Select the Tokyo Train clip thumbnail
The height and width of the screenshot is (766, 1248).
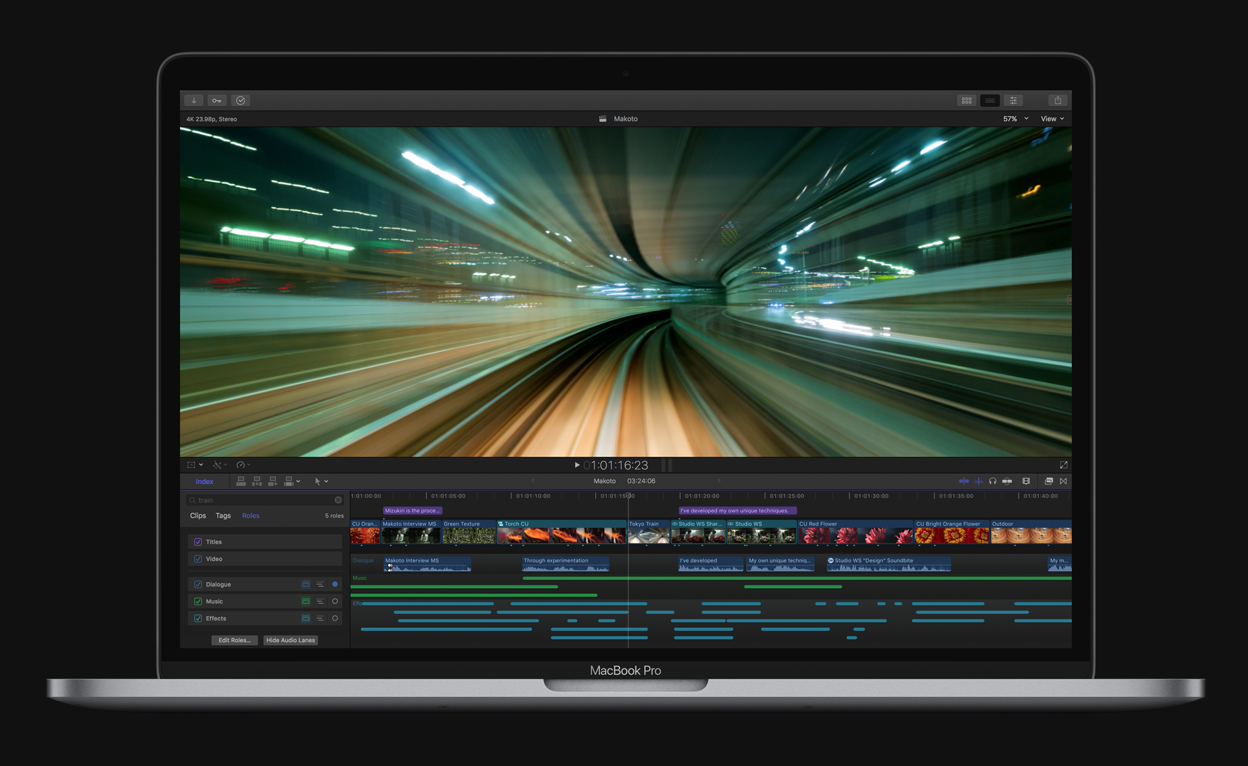[x=648, y=535]
